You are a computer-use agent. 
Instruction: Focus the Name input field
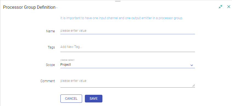(x=128, y=31)
